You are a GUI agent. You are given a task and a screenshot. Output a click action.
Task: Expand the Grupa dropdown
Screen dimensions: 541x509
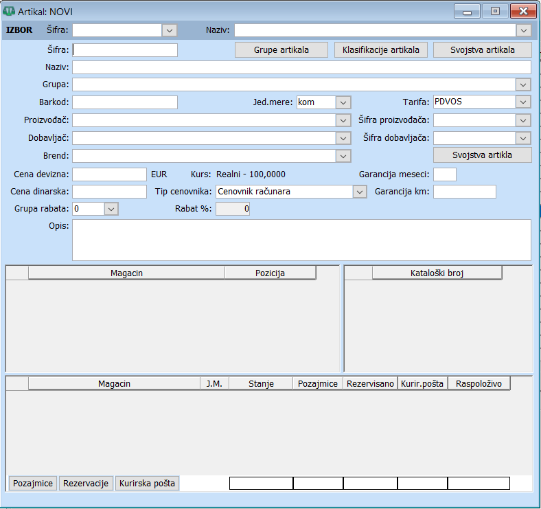524,84
